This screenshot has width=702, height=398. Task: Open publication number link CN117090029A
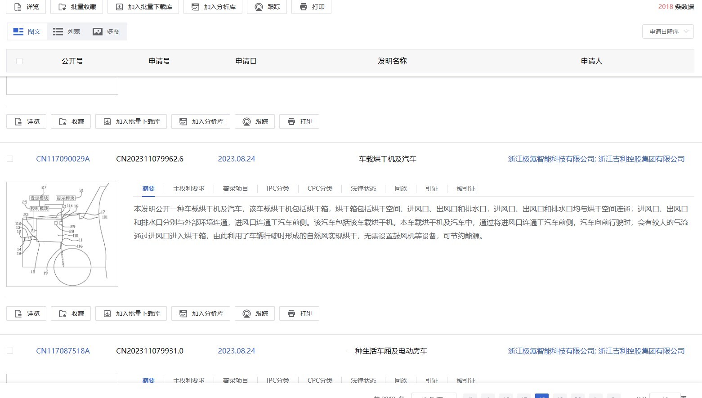63,159
